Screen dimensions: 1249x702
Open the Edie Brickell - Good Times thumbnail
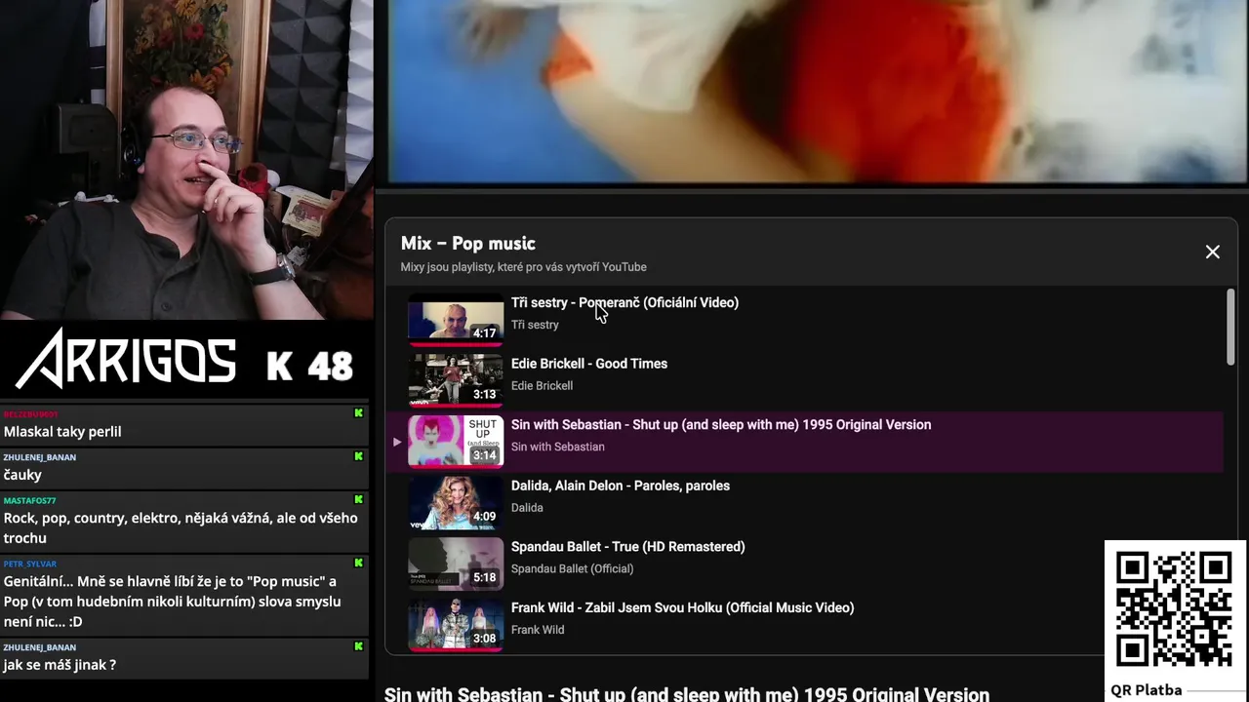pyautogui.click(x=456, y=380)
